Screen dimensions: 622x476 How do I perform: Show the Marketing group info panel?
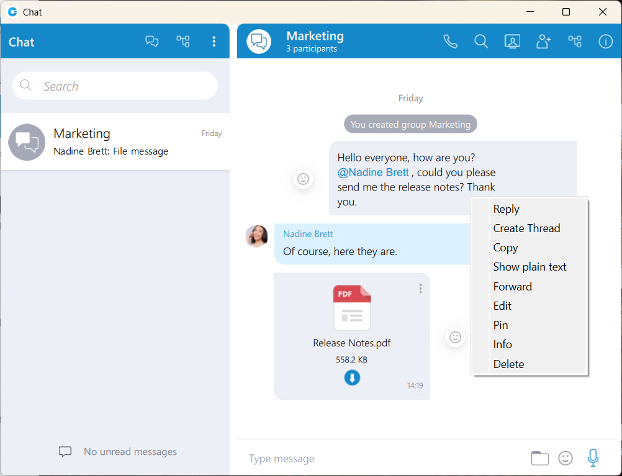[x=605, y=41]
